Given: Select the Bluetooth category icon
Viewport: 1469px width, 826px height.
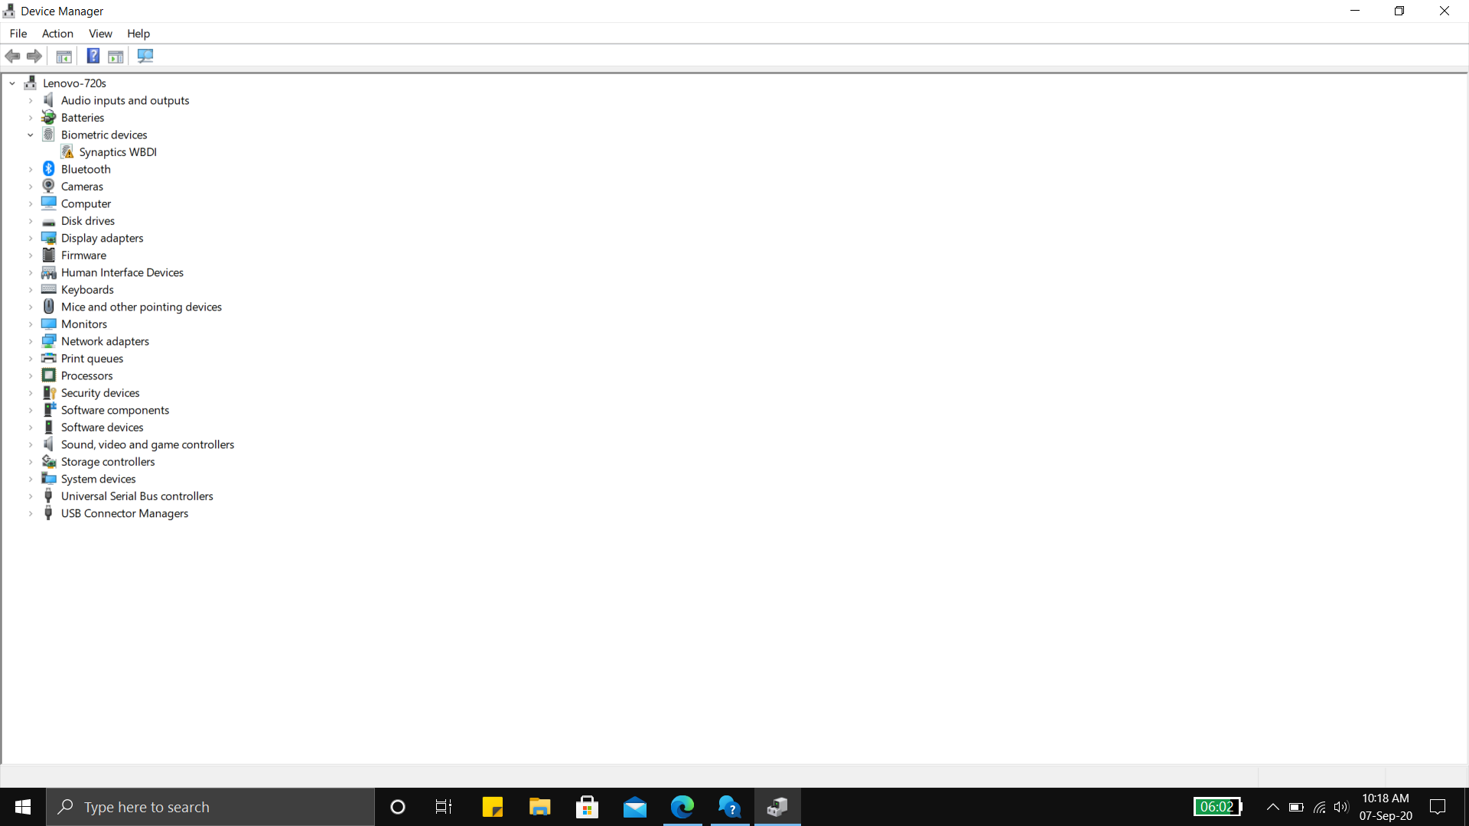Looking at the screenshot, I should click(x=48, y=169).
